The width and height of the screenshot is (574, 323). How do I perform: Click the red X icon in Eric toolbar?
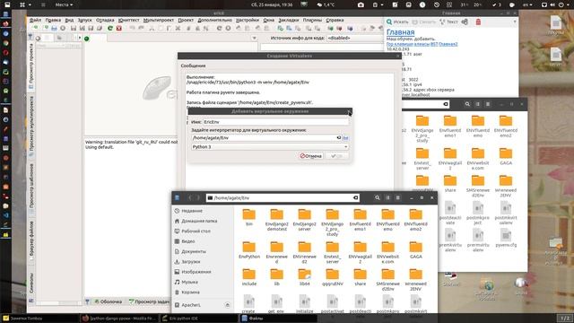(x=119, y=28)
